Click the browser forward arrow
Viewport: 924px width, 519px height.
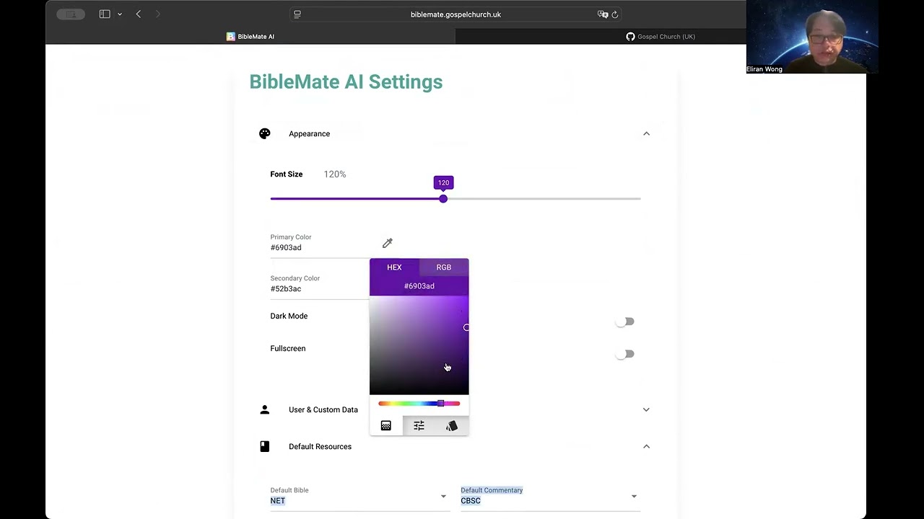[x=158, y=14]
